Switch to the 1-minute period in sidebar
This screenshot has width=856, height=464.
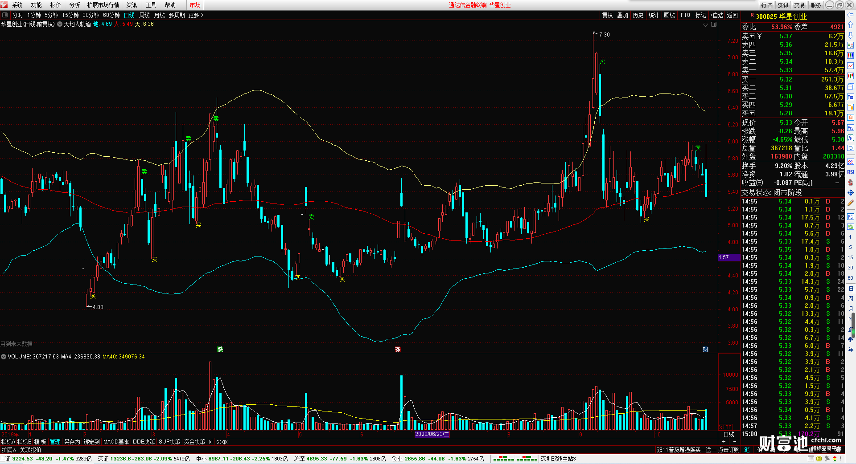click(x=851, y=237)
